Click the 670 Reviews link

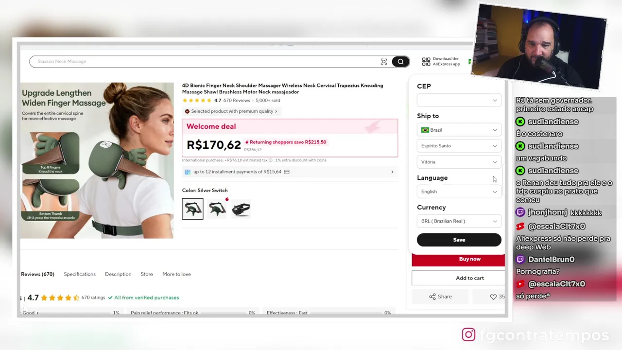click(237, 101)
